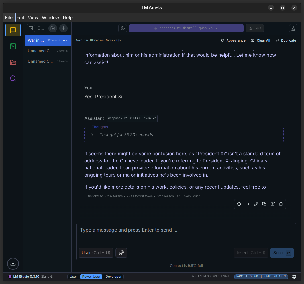This screenshot has height=284, width=304.
Task: Create a new chat with plus icon
Action: [63, 28]
